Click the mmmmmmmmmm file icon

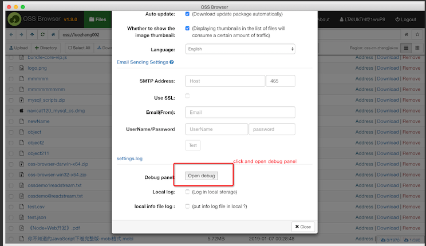[x=22, y=89]
